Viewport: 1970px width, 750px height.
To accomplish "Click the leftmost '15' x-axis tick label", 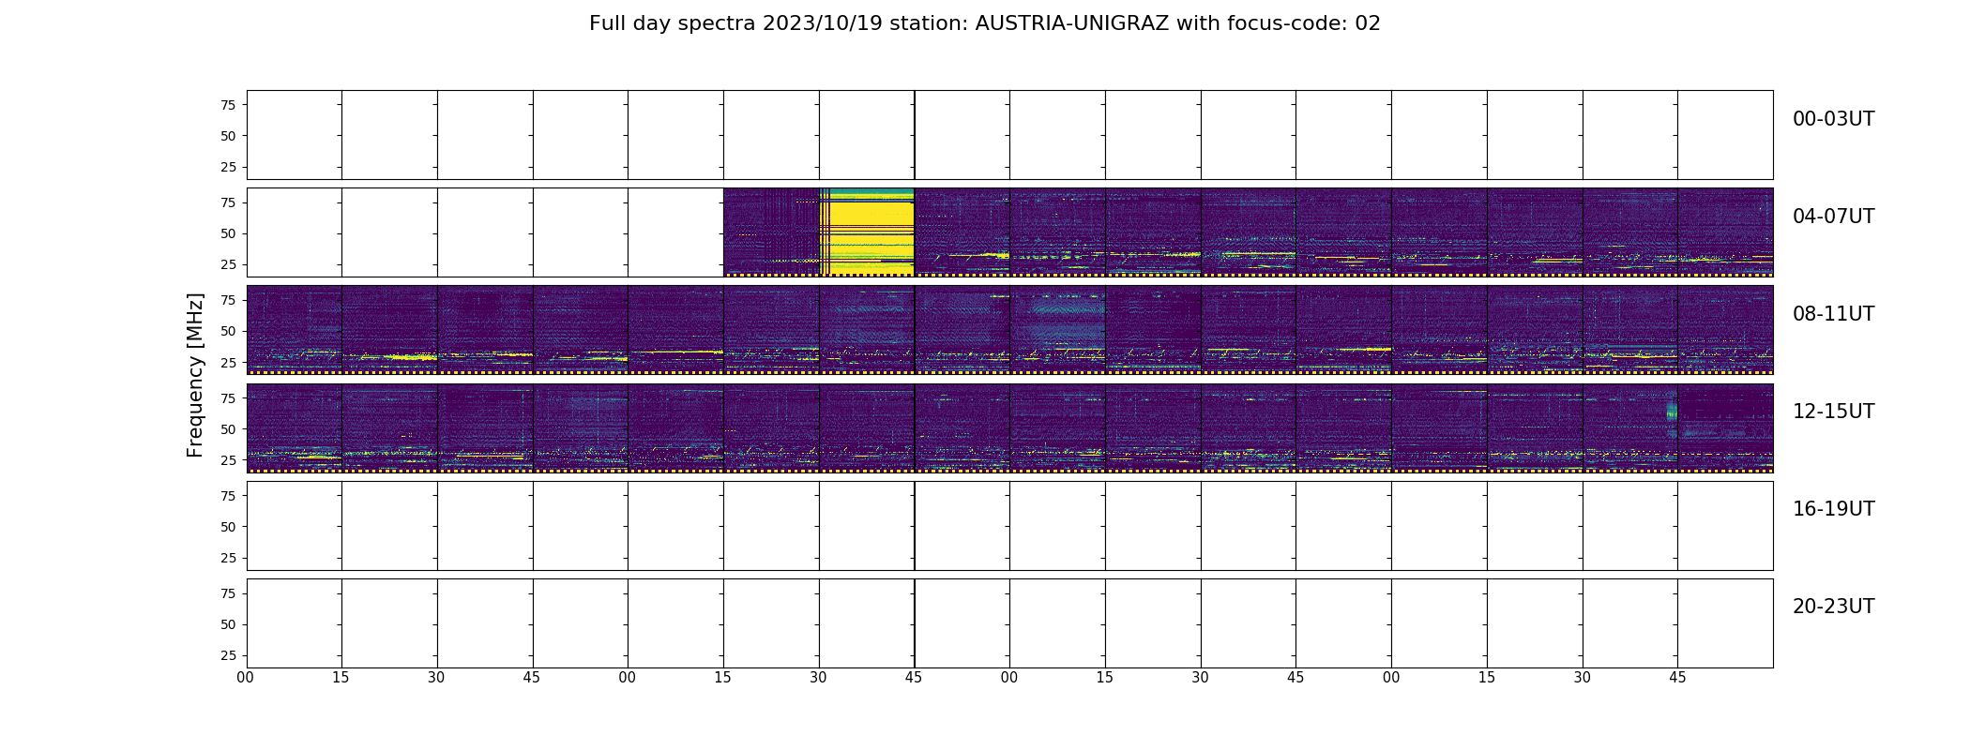I will (x=341, y=678).
